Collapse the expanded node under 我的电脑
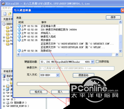The width and height of the screenshot is (124, 109). click(4, 79)
